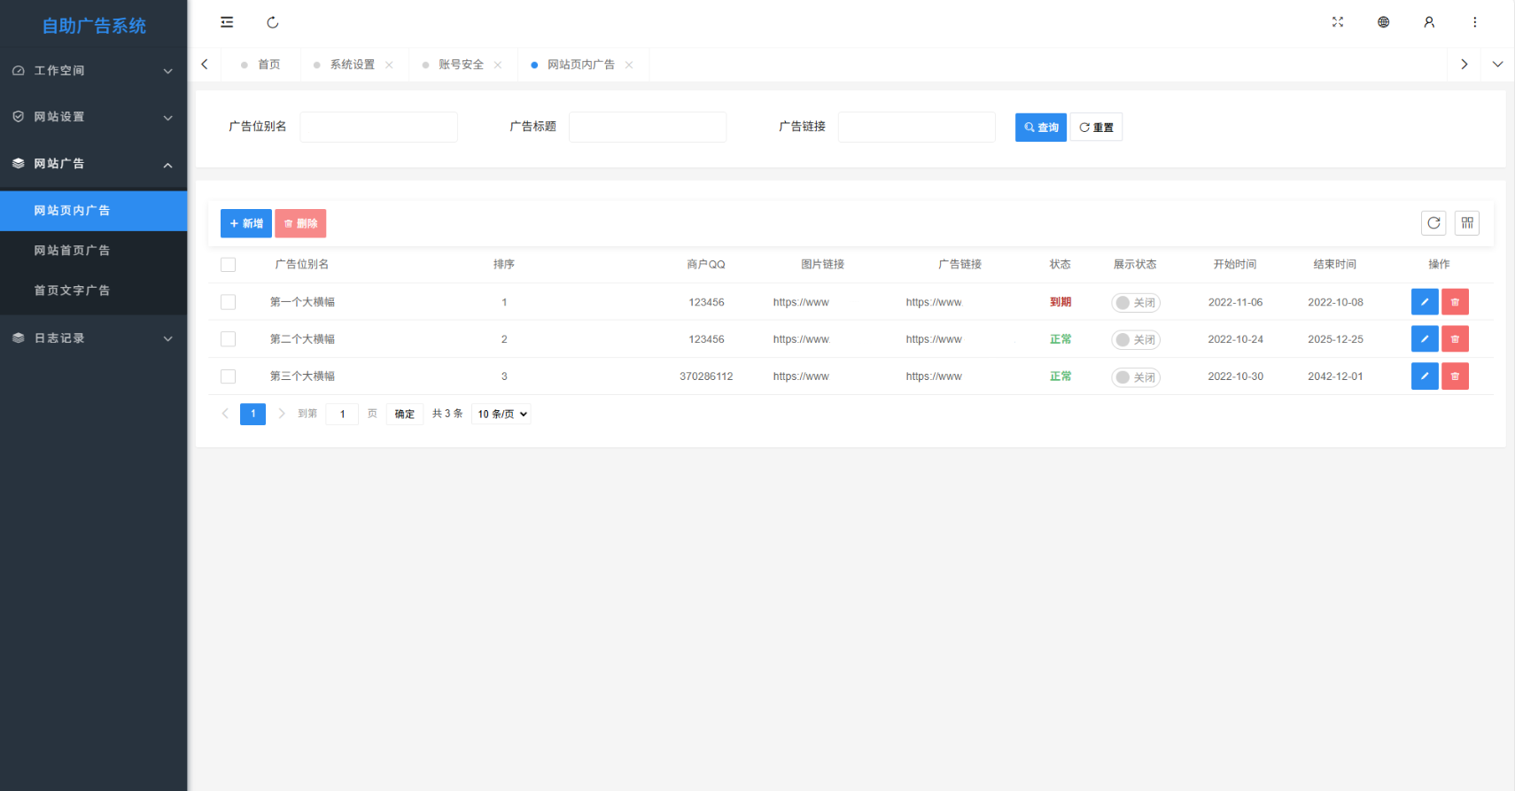Open 首页文字广告 in the sidebar
This screenshot has height=791, width=1515.
point(93,291)
